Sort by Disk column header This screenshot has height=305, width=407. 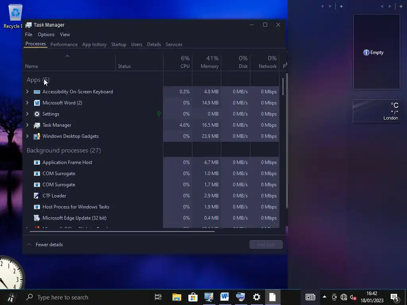coord(236,62)
